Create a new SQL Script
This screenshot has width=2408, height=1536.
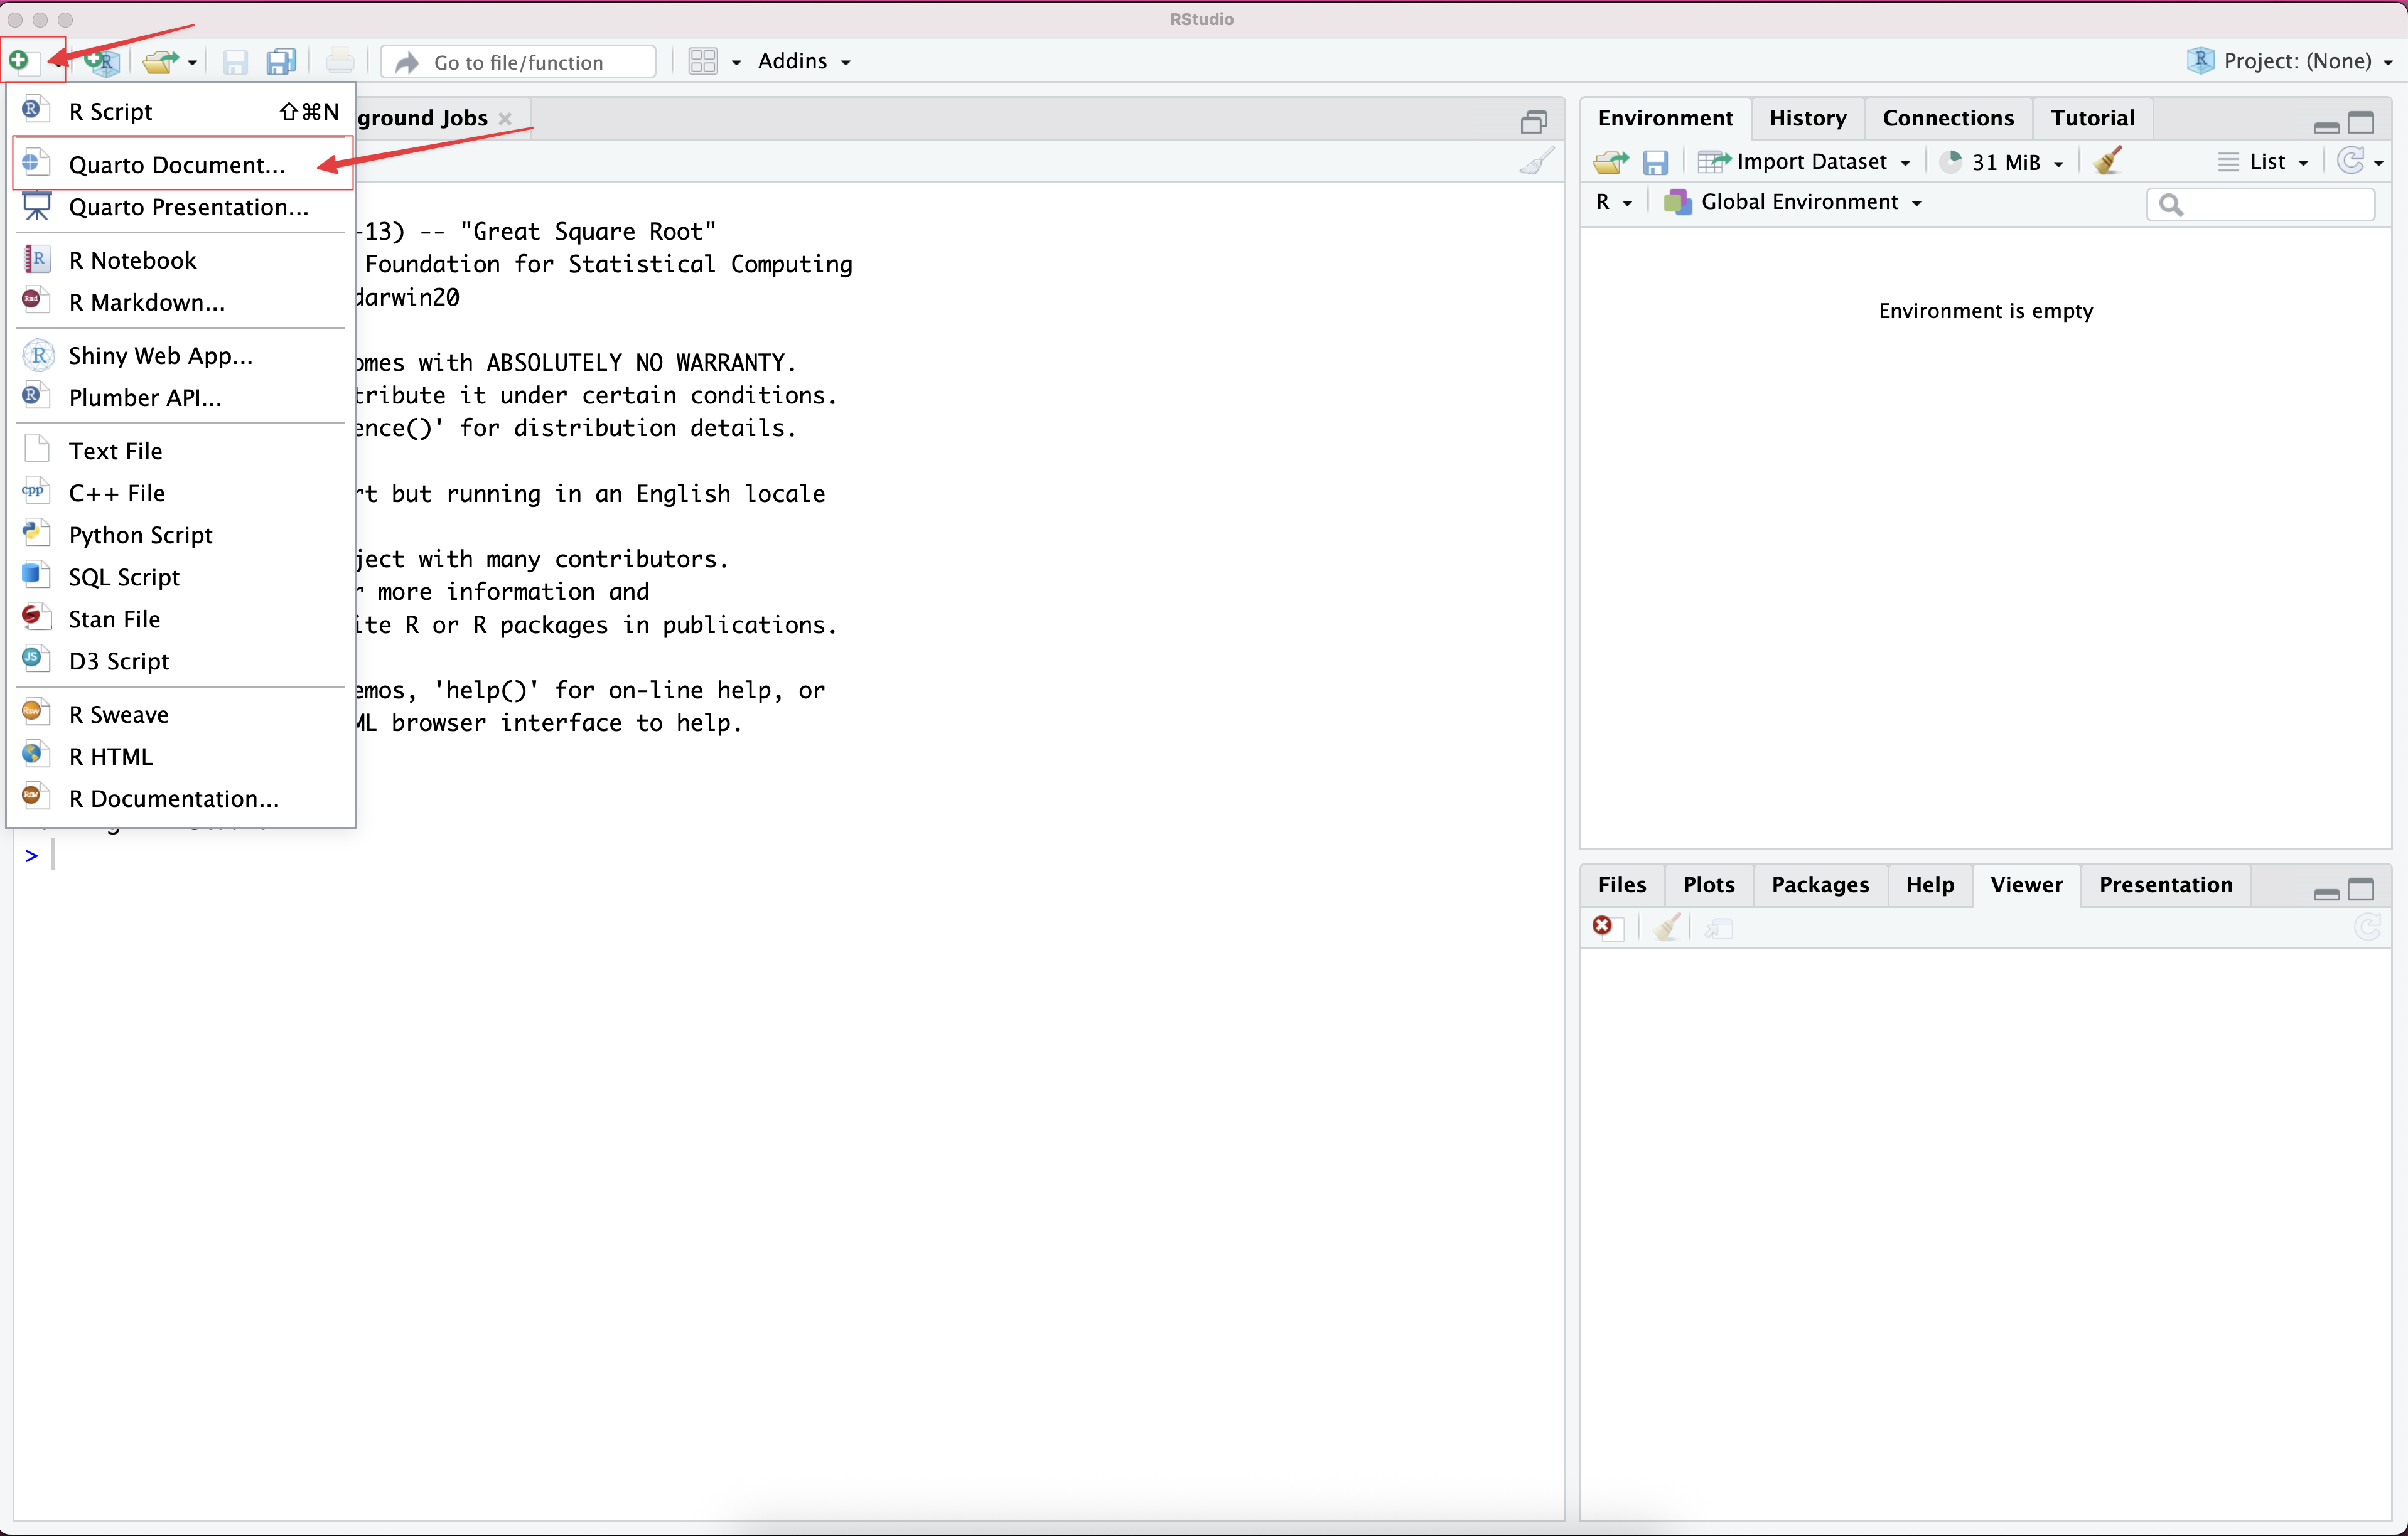[x=181, y=577]
